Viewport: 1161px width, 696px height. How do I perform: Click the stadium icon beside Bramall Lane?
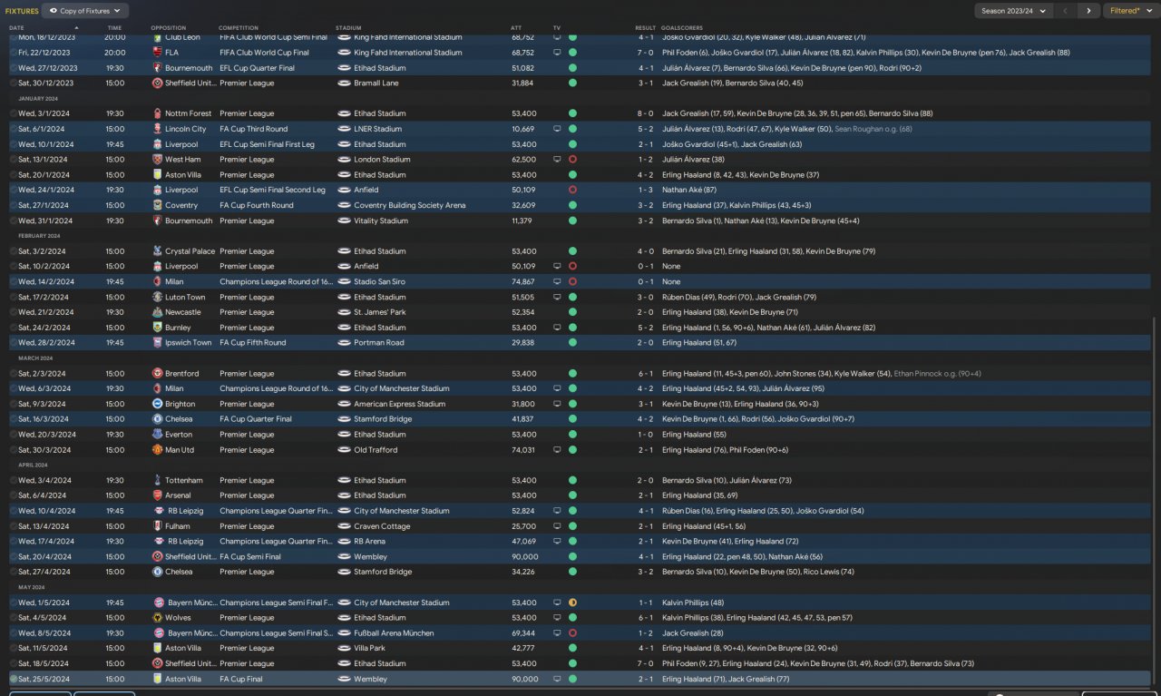344,83
